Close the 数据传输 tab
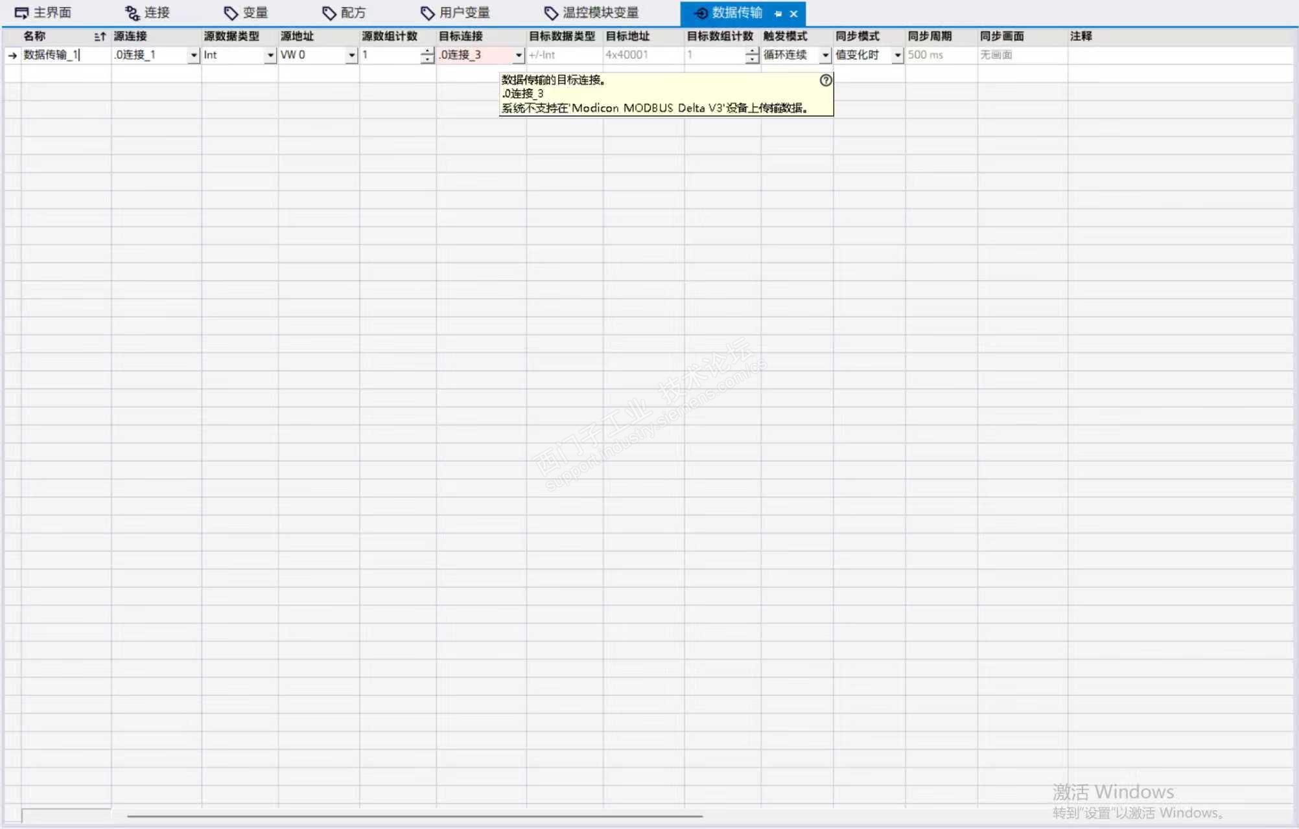This screenshot has height=829, width=1299. 793,14
